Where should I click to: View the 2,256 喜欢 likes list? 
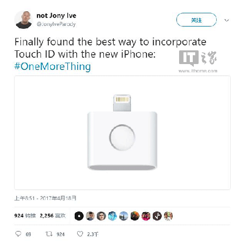tap(53, 216)
